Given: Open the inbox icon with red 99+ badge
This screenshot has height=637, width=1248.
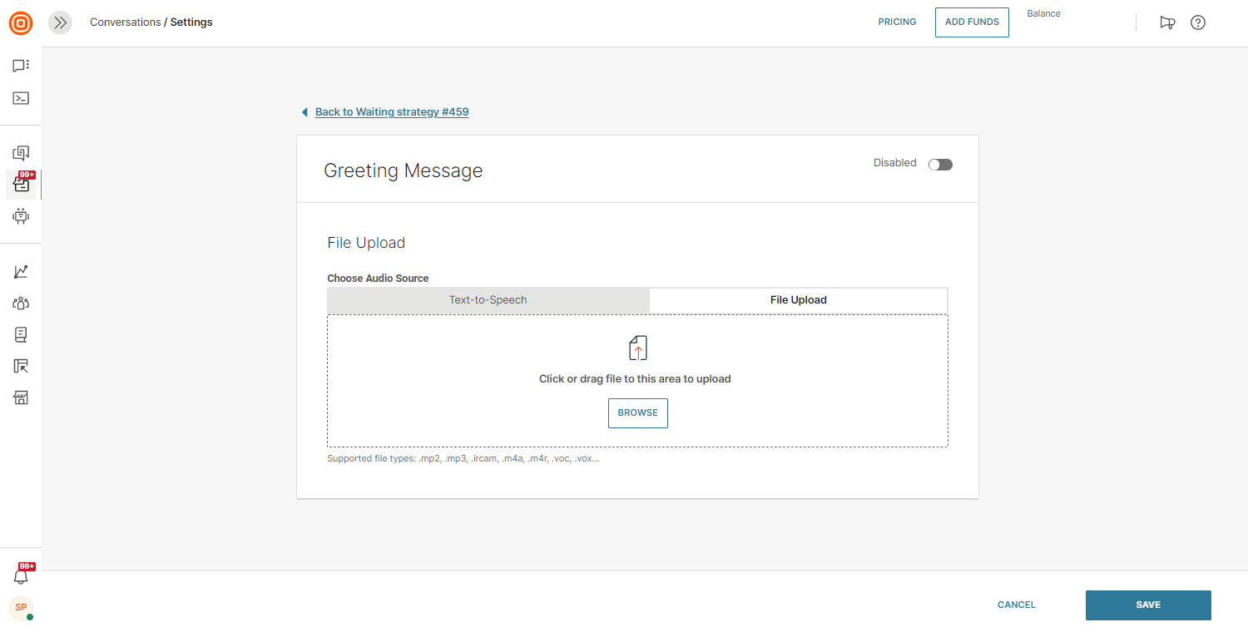Looking at the screenshot, I should pos(22,184).
